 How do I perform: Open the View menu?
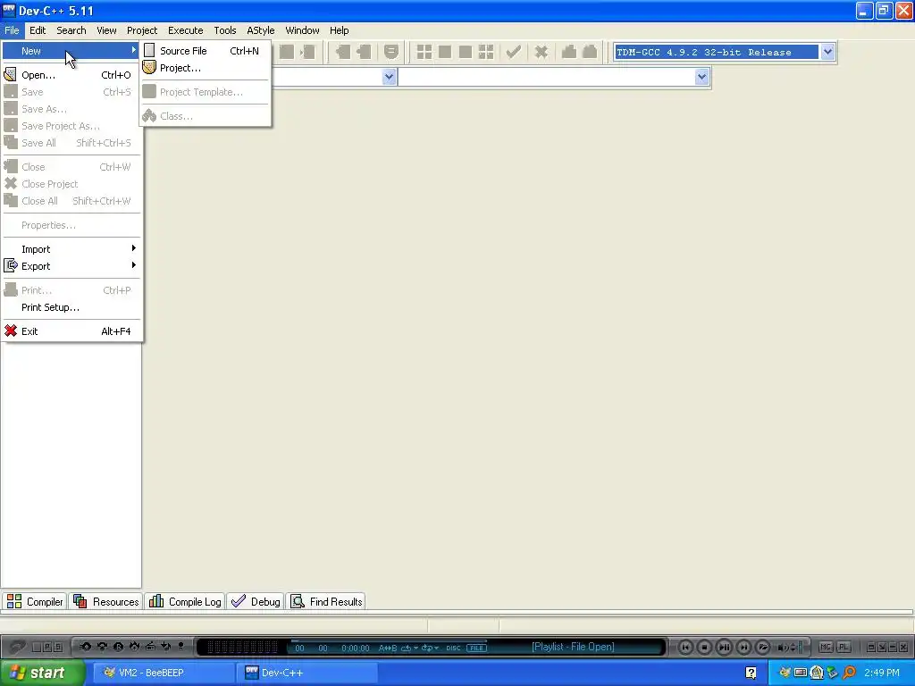click(106, 30)
